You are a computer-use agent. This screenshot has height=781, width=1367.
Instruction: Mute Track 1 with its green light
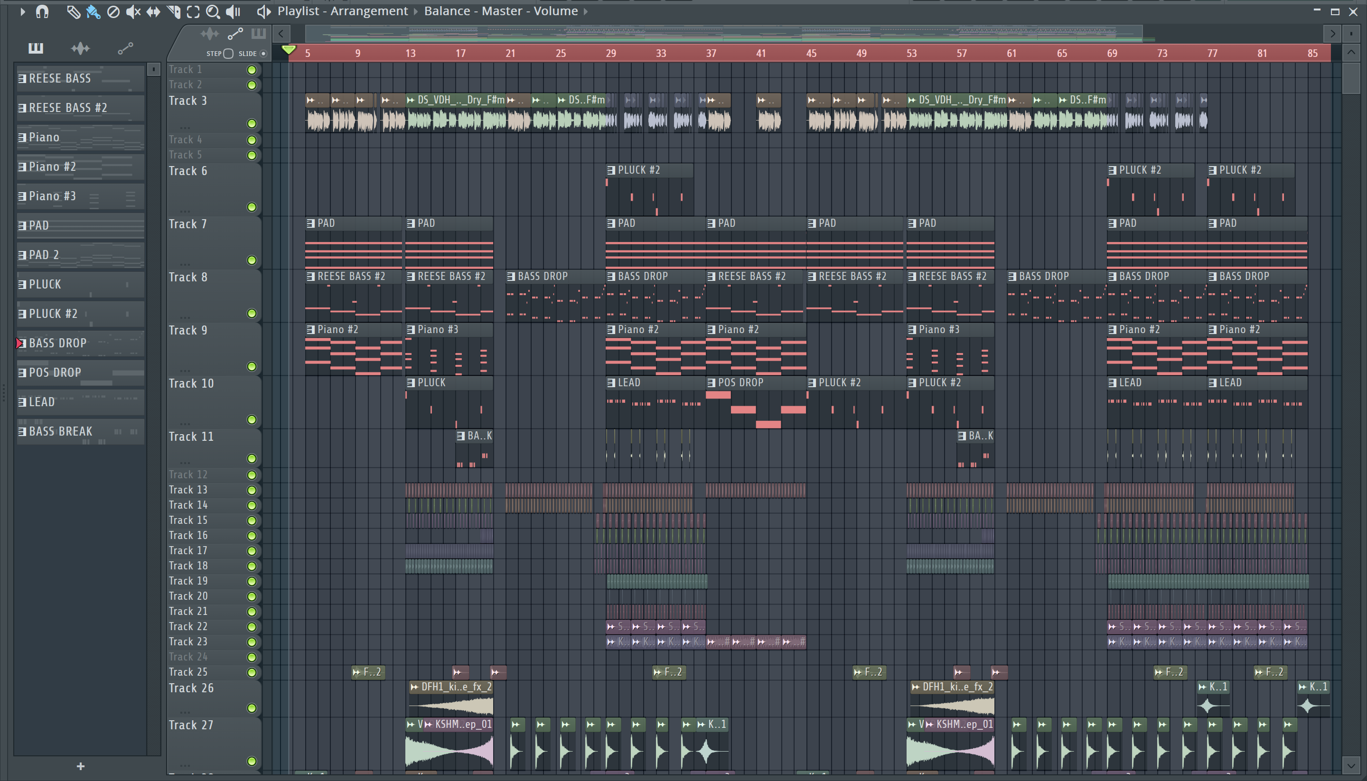tap(252, 70)
